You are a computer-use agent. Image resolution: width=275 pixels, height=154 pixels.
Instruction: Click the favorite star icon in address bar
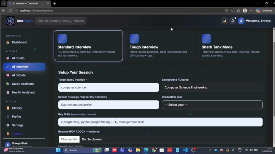coord(232,11)
